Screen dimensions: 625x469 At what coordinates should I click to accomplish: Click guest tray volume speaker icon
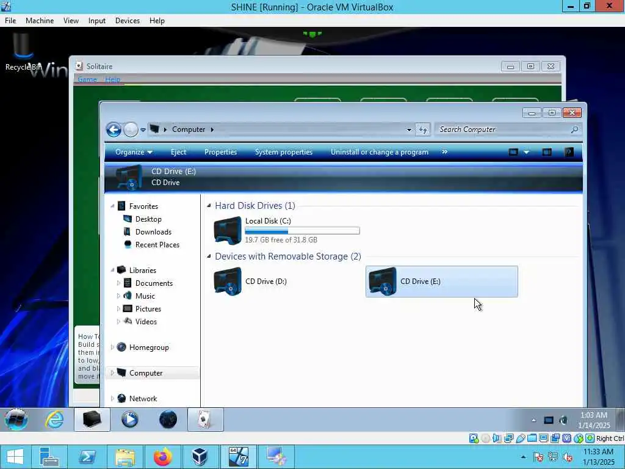click(563, 420)
